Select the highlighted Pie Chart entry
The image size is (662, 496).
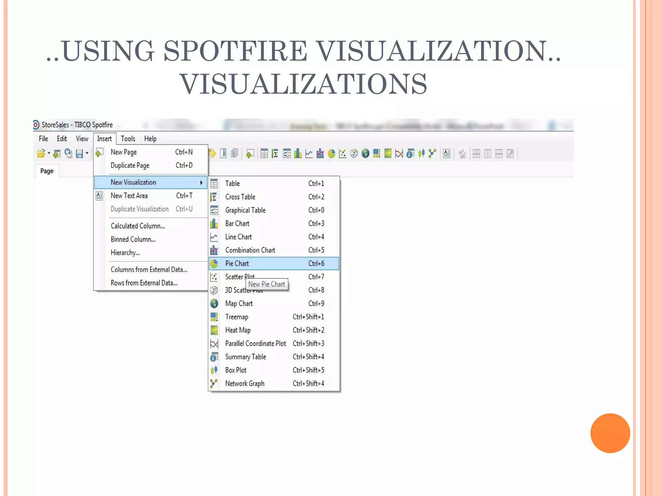click(x=274, y=263)
